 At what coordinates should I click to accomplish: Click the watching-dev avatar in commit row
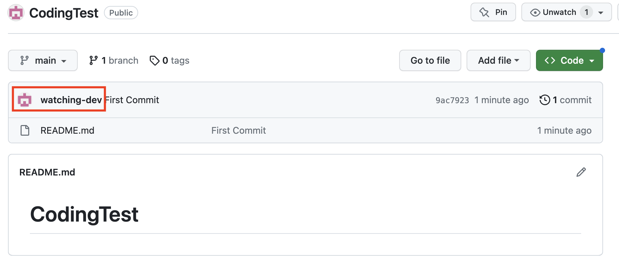pyautogui.click(x=25, y=100)
